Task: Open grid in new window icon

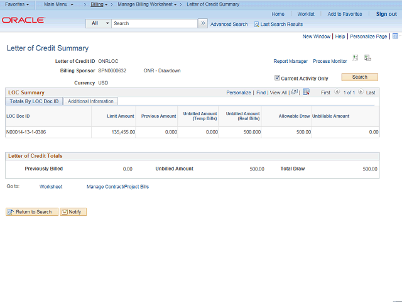Action: point(295,92)
